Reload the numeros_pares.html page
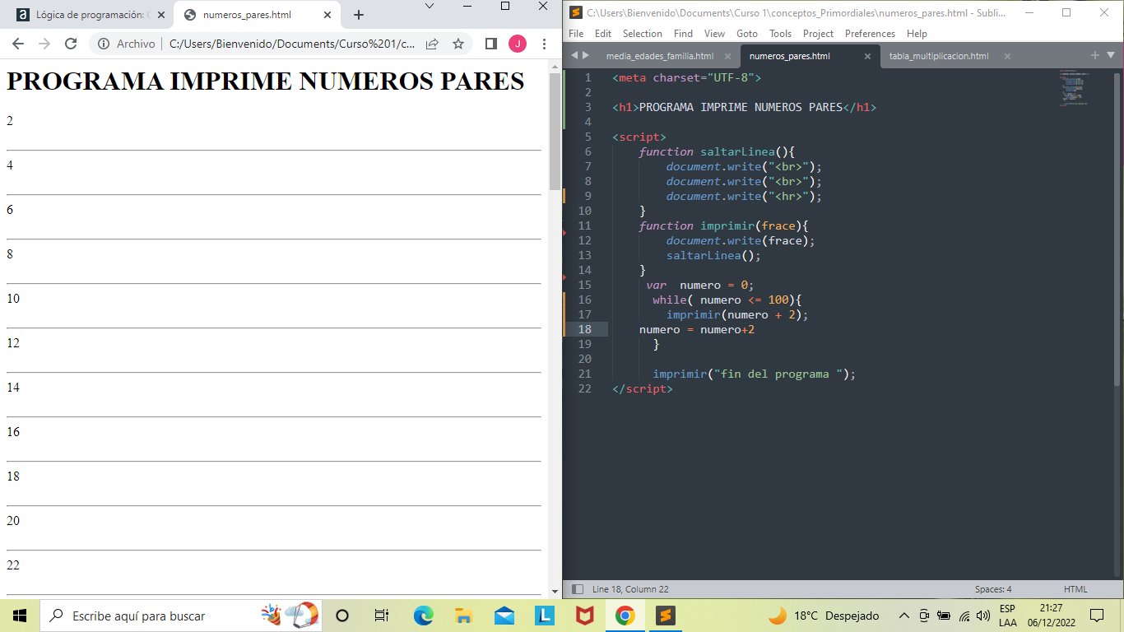 pyautogui.click(x=71, y=44)
